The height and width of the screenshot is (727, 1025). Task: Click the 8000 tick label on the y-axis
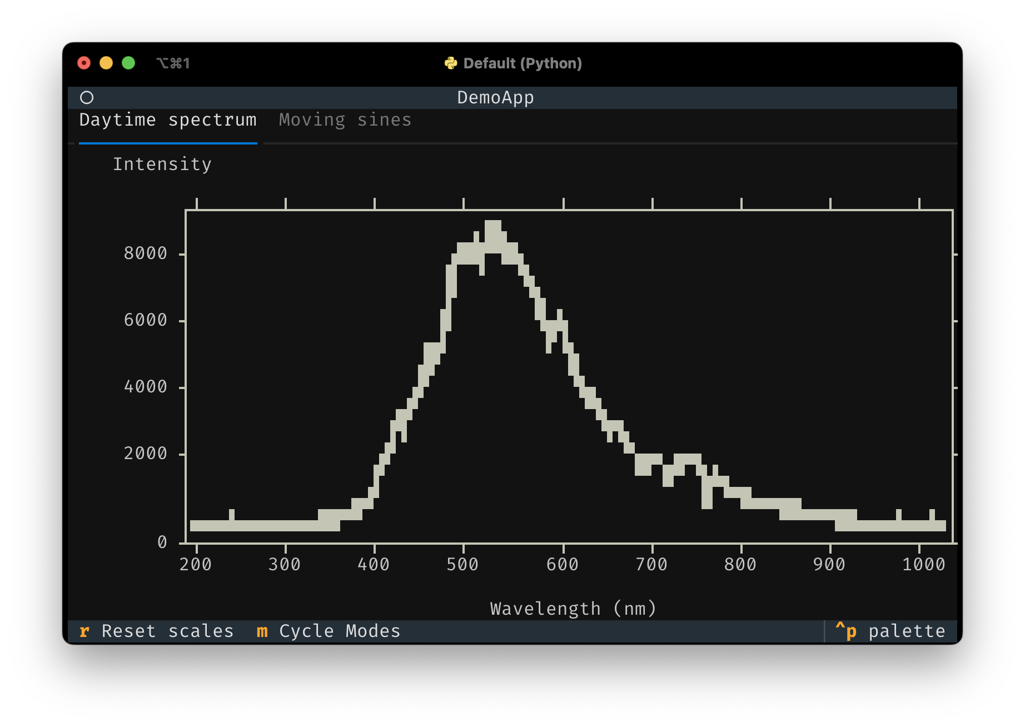point(145,253)
